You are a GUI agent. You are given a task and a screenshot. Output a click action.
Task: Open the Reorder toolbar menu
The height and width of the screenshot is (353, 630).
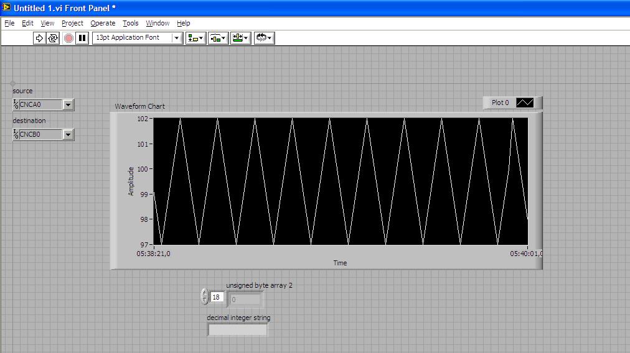264,38
